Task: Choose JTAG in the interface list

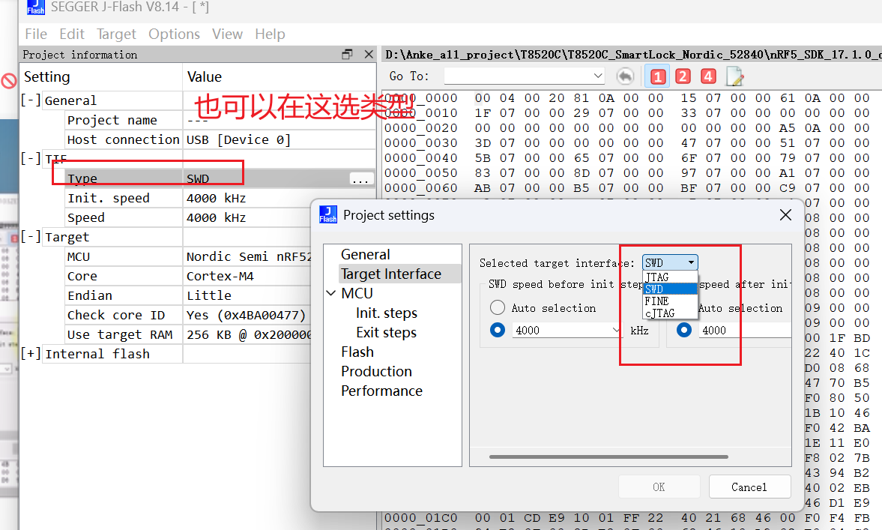Action: pyautogui.click(x=670, y=277)
